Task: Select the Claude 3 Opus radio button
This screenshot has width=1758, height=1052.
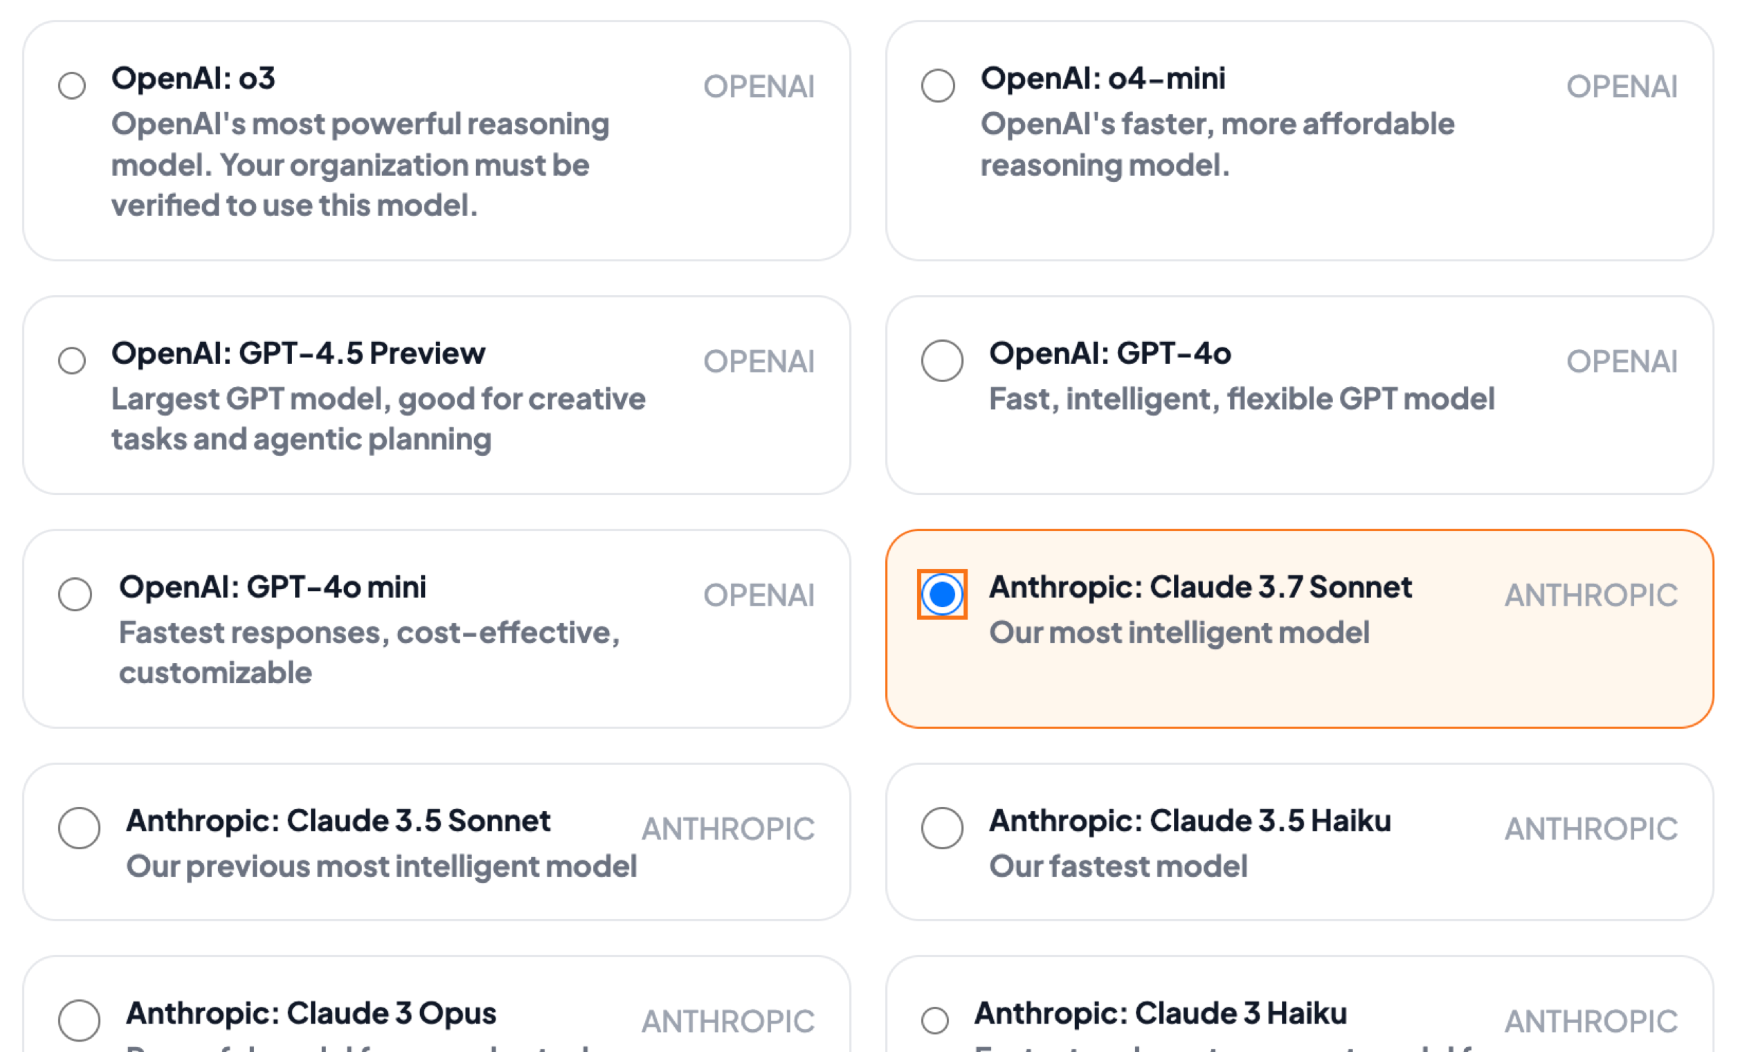Action: 80,1020
